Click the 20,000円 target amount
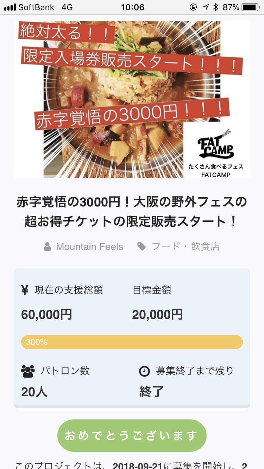Screen dimensions: 264x469 click(157, 314)
